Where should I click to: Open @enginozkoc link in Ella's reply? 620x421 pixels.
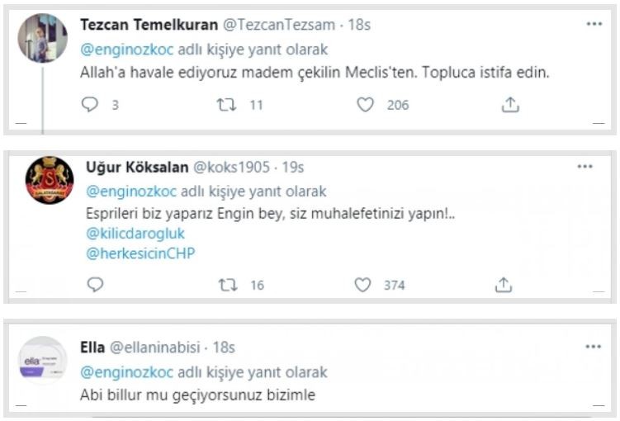(121, 371)
